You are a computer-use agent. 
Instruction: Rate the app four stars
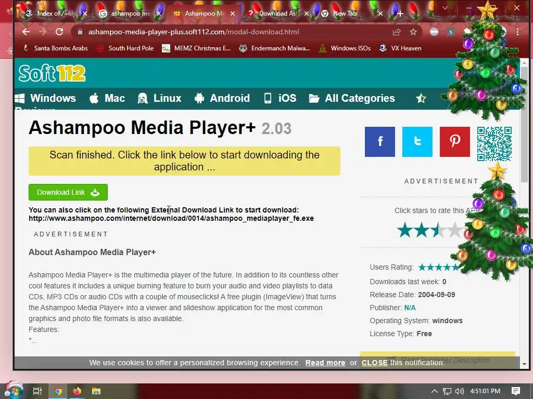[455, 230]
